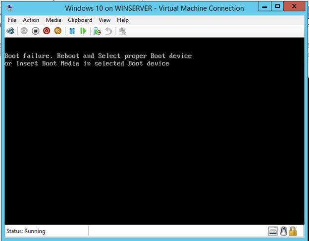
Task: Turn off the virtual machine
Action: [36, 31]
